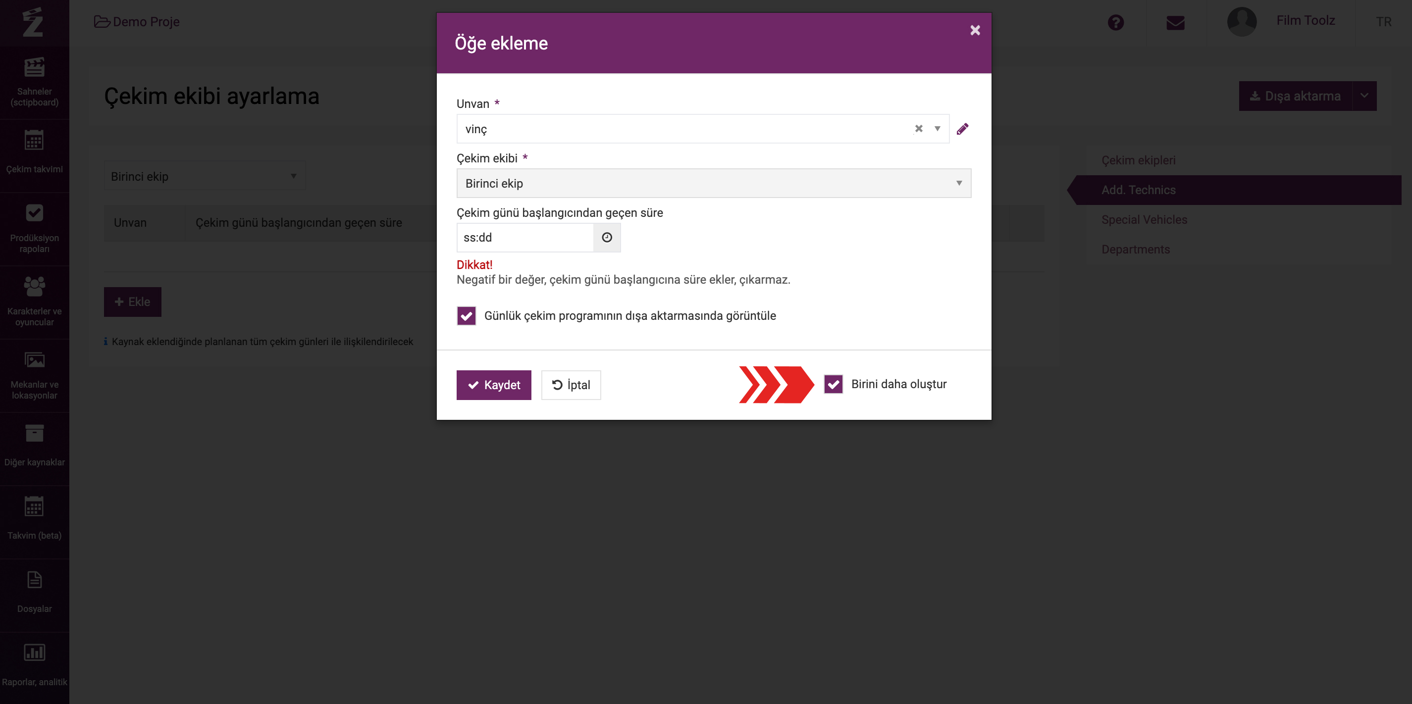Toggle Günlük çekim programının dışa aktarmasında görüntüle checkbox
Viewport: 1412px width, 704px height.
467,315
